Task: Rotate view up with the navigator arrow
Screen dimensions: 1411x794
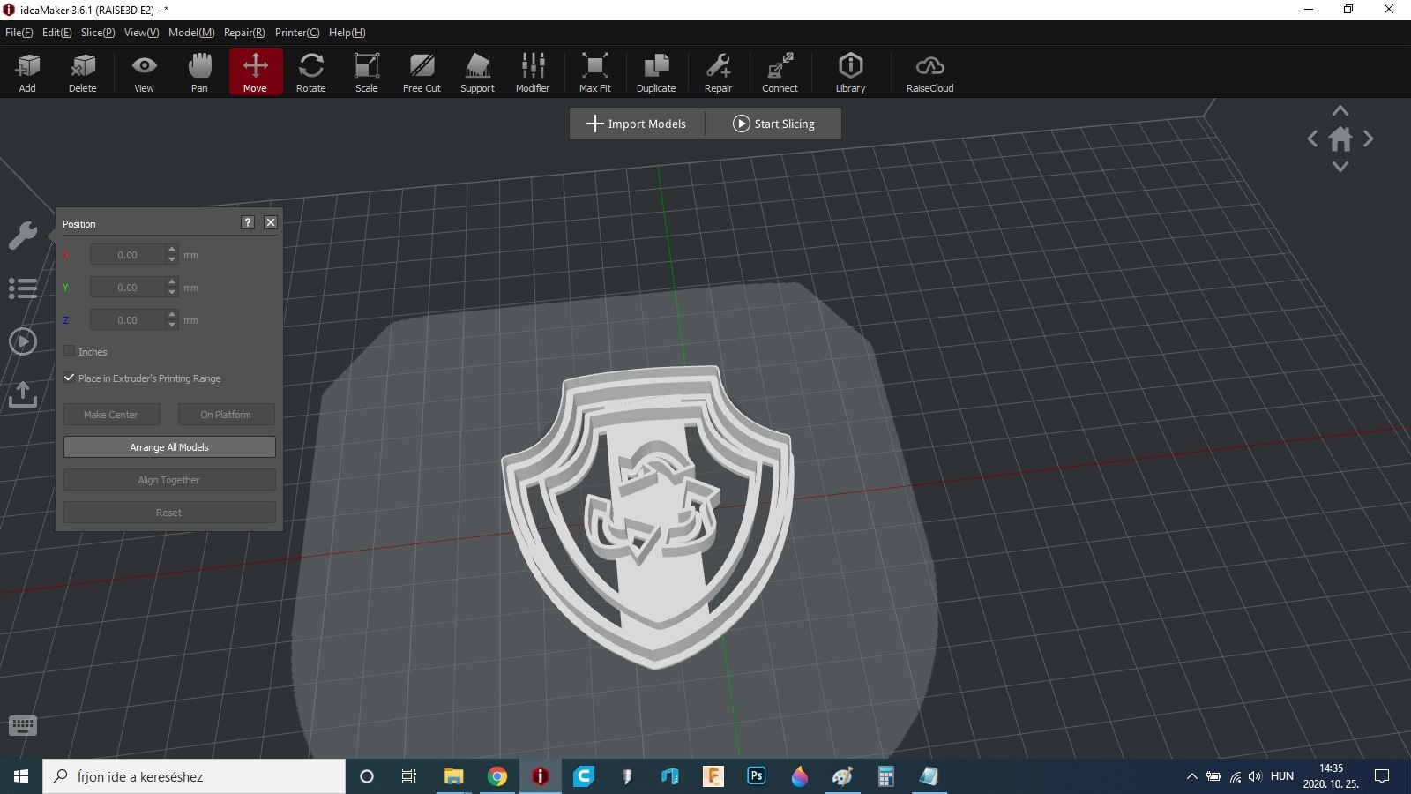Action: (x=1340, y=111)
